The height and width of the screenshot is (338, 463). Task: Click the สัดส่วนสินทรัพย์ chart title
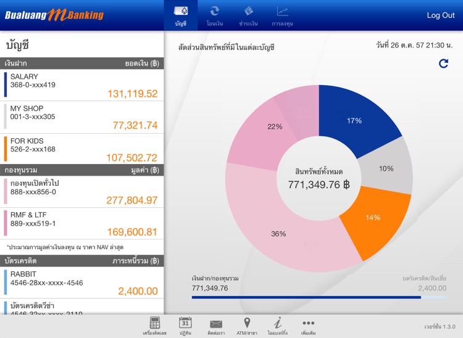pyautogui.click(x=226, y=47)
